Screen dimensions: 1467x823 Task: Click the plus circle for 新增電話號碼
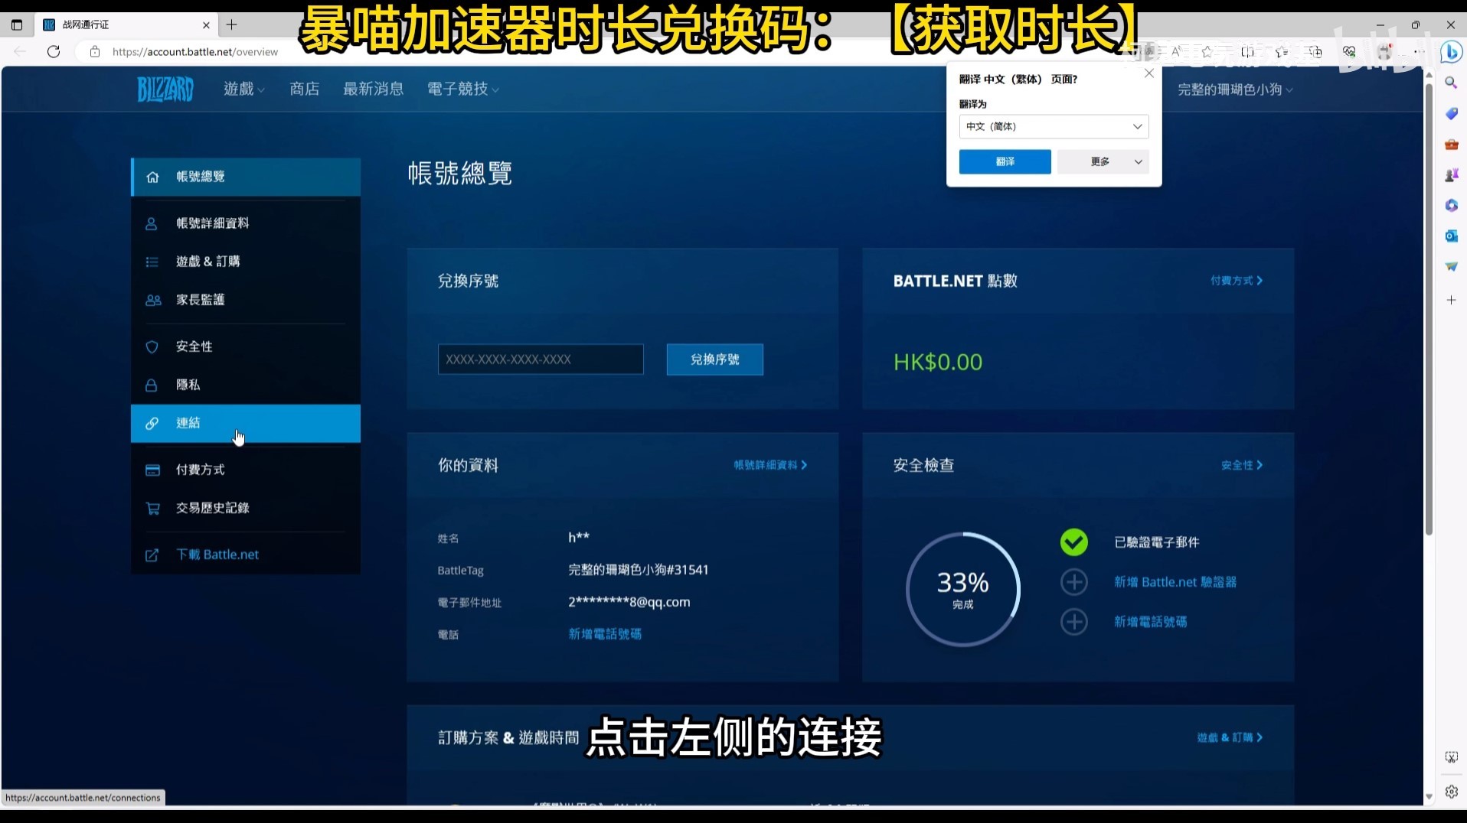(x=1074, y=622)
